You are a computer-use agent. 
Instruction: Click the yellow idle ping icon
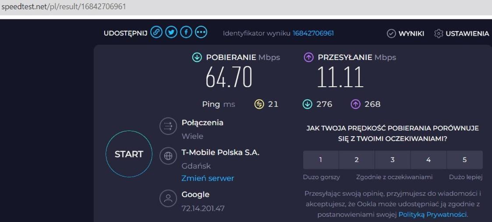point(259,104)
